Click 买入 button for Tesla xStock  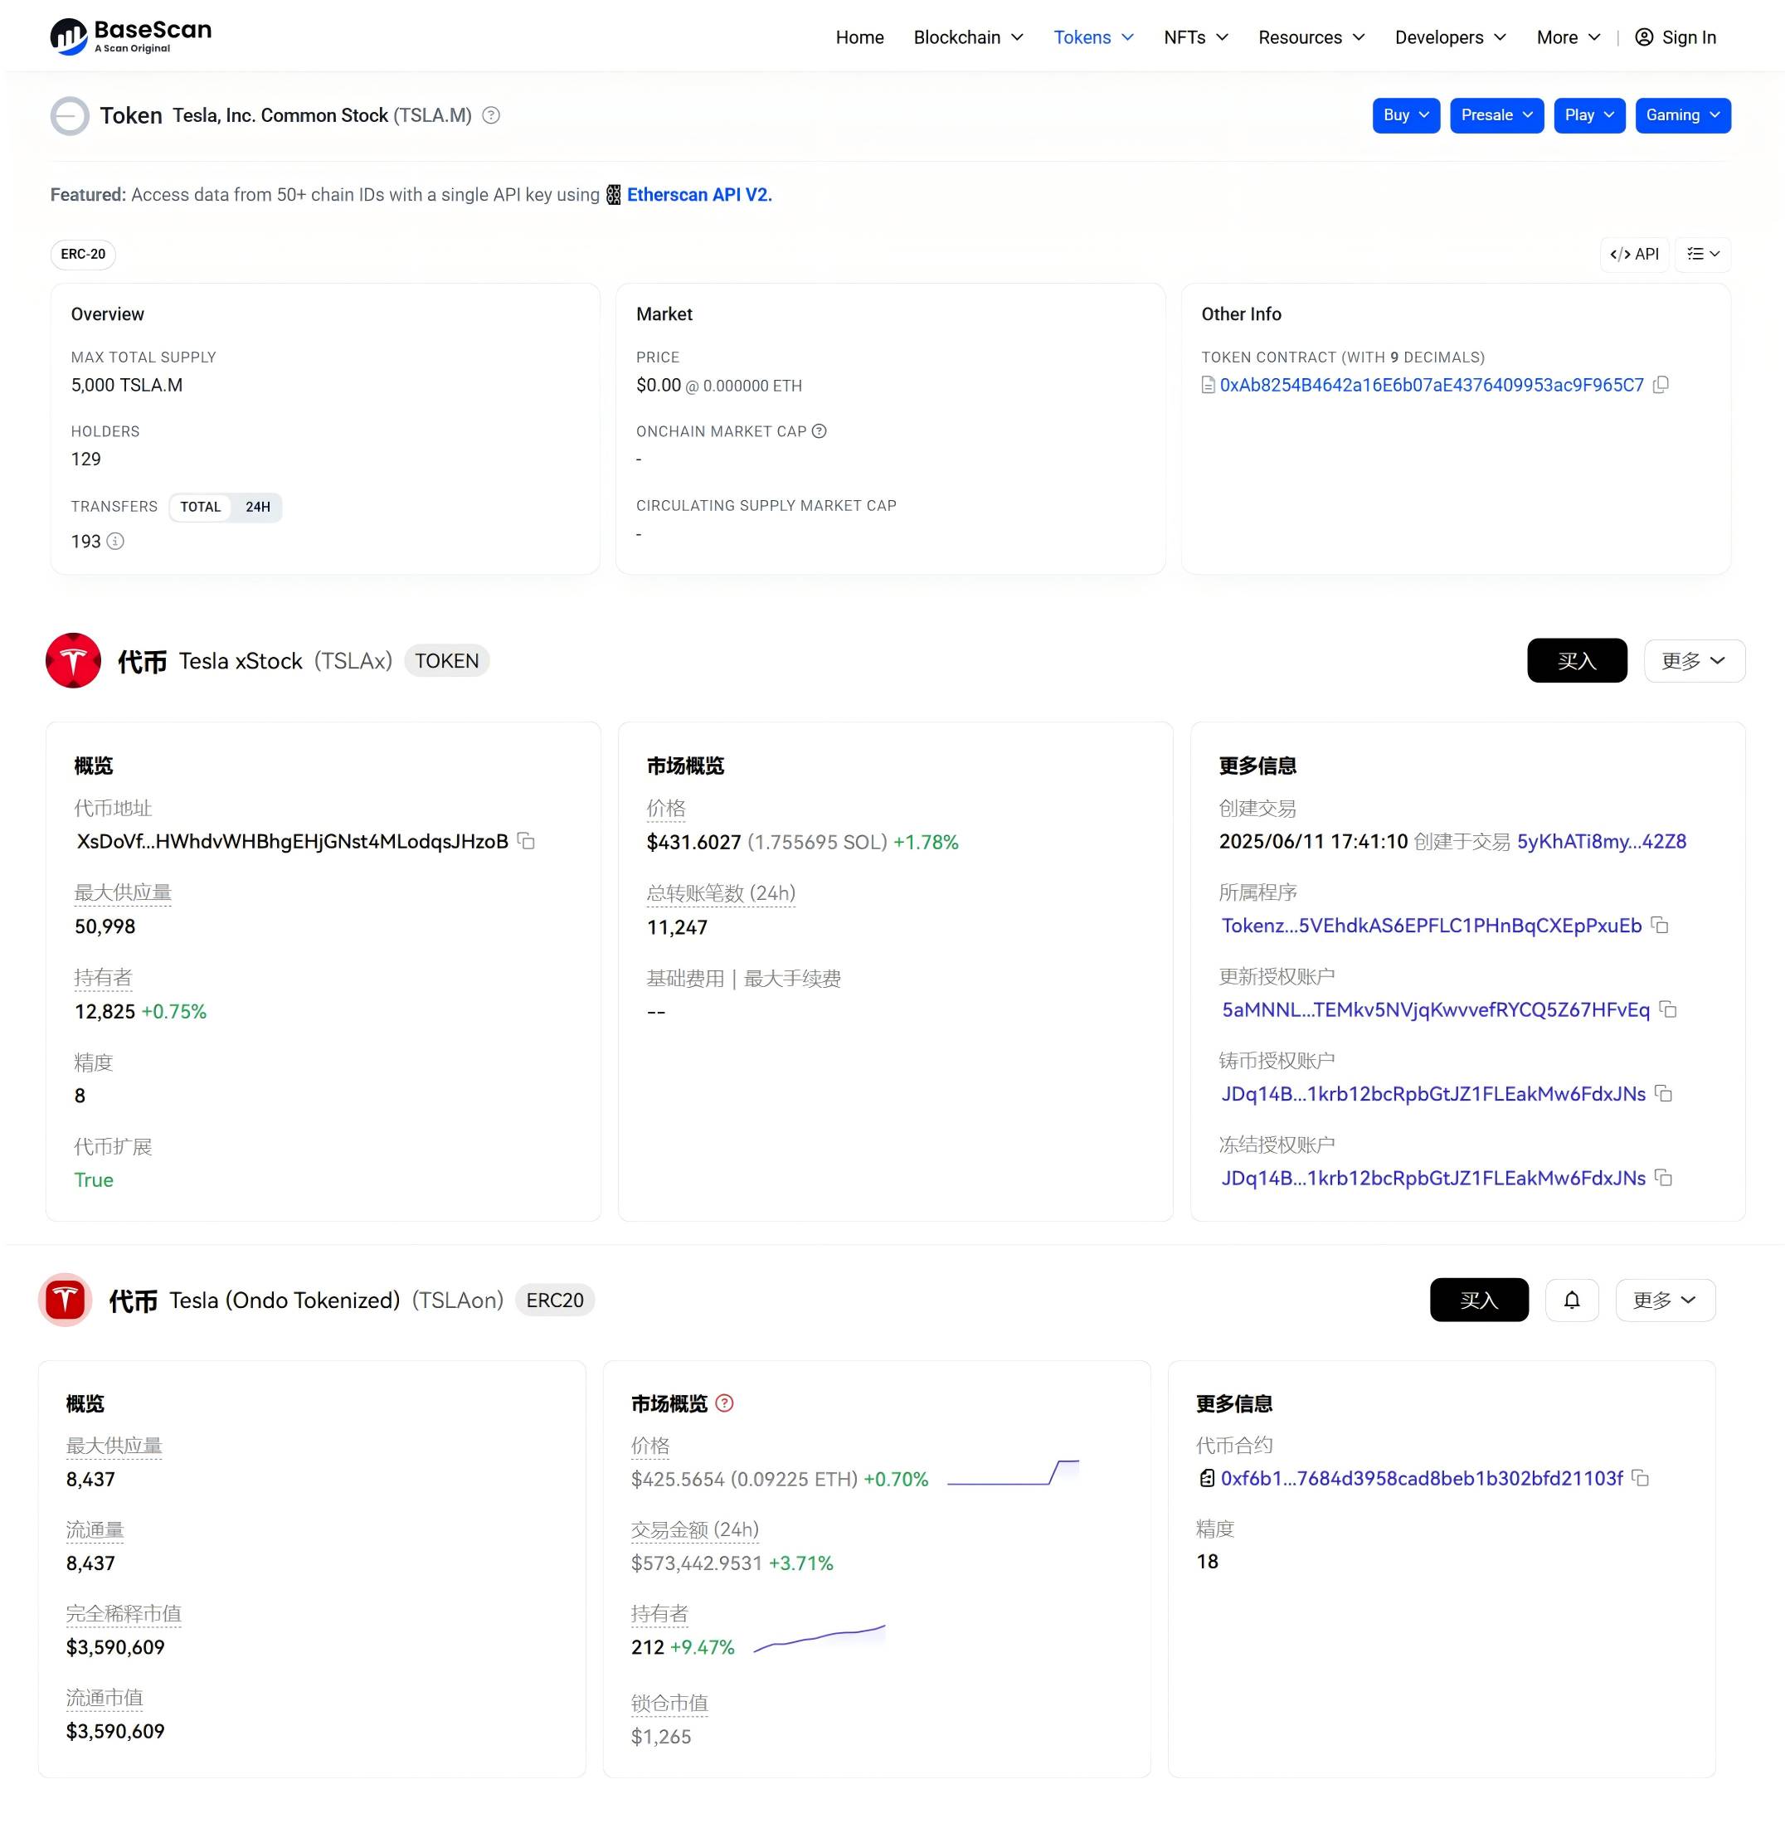click(x=1576, y=661)
